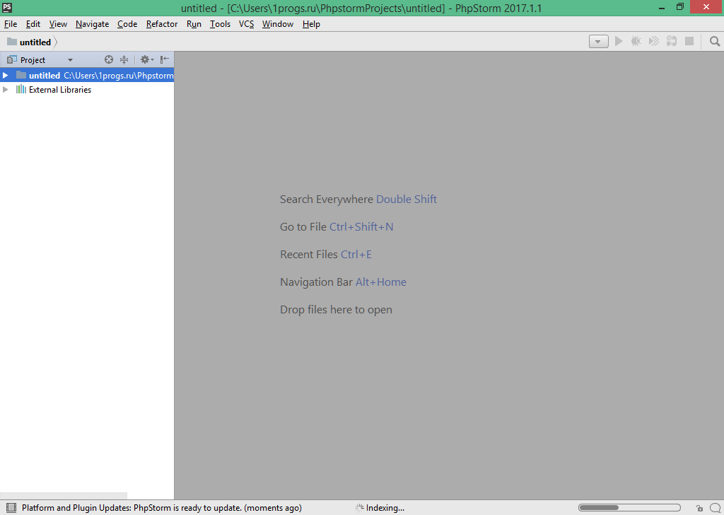Open the run configuration dropdown
The height and width of the screenshot is (515, 724).
(x=598, y=42)
